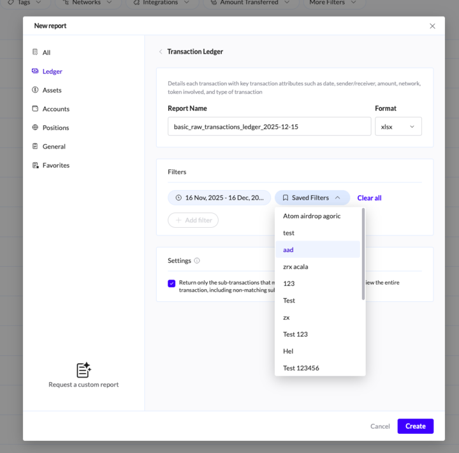
Task: Uncheck the return only sub-transactions checkbox
Action: point(171,283)
